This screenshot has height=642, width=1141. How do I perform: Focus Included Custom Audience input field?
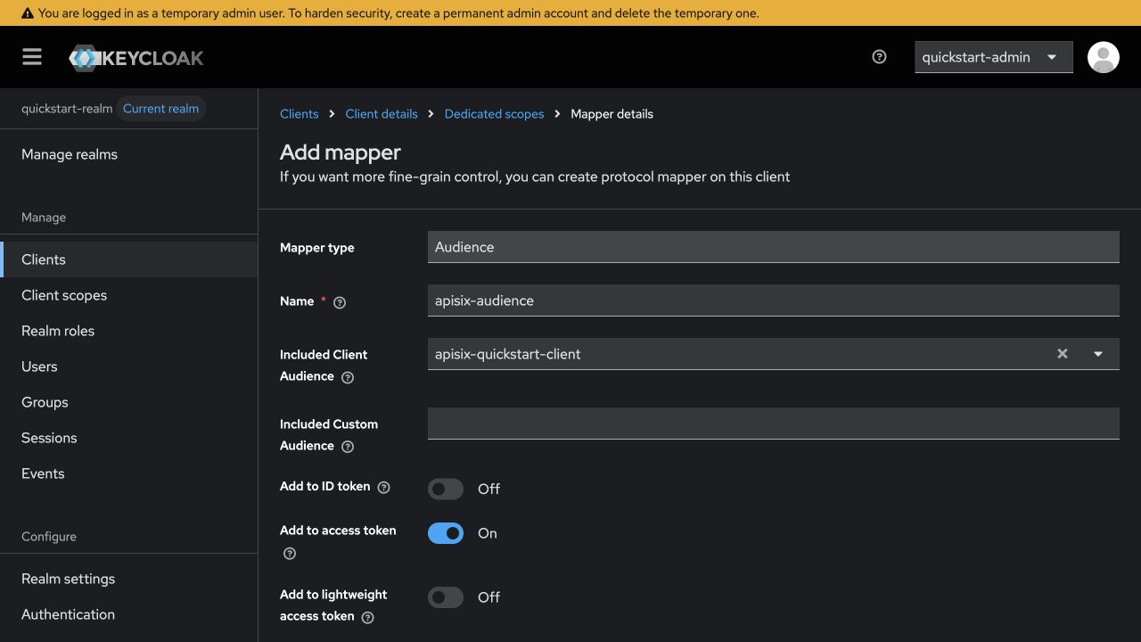coord(773,424)
